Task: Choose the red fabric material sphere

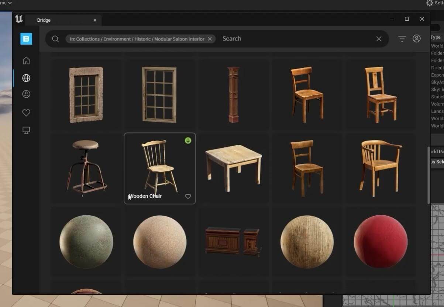Action: pyautogui.click(x=381, y=241)
